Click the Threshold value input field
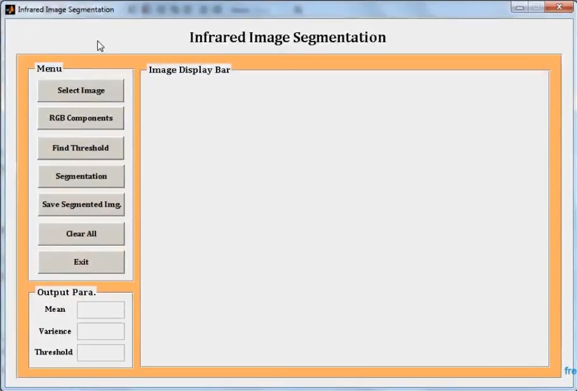Screen dimensions: 577x391 point(100,352)
